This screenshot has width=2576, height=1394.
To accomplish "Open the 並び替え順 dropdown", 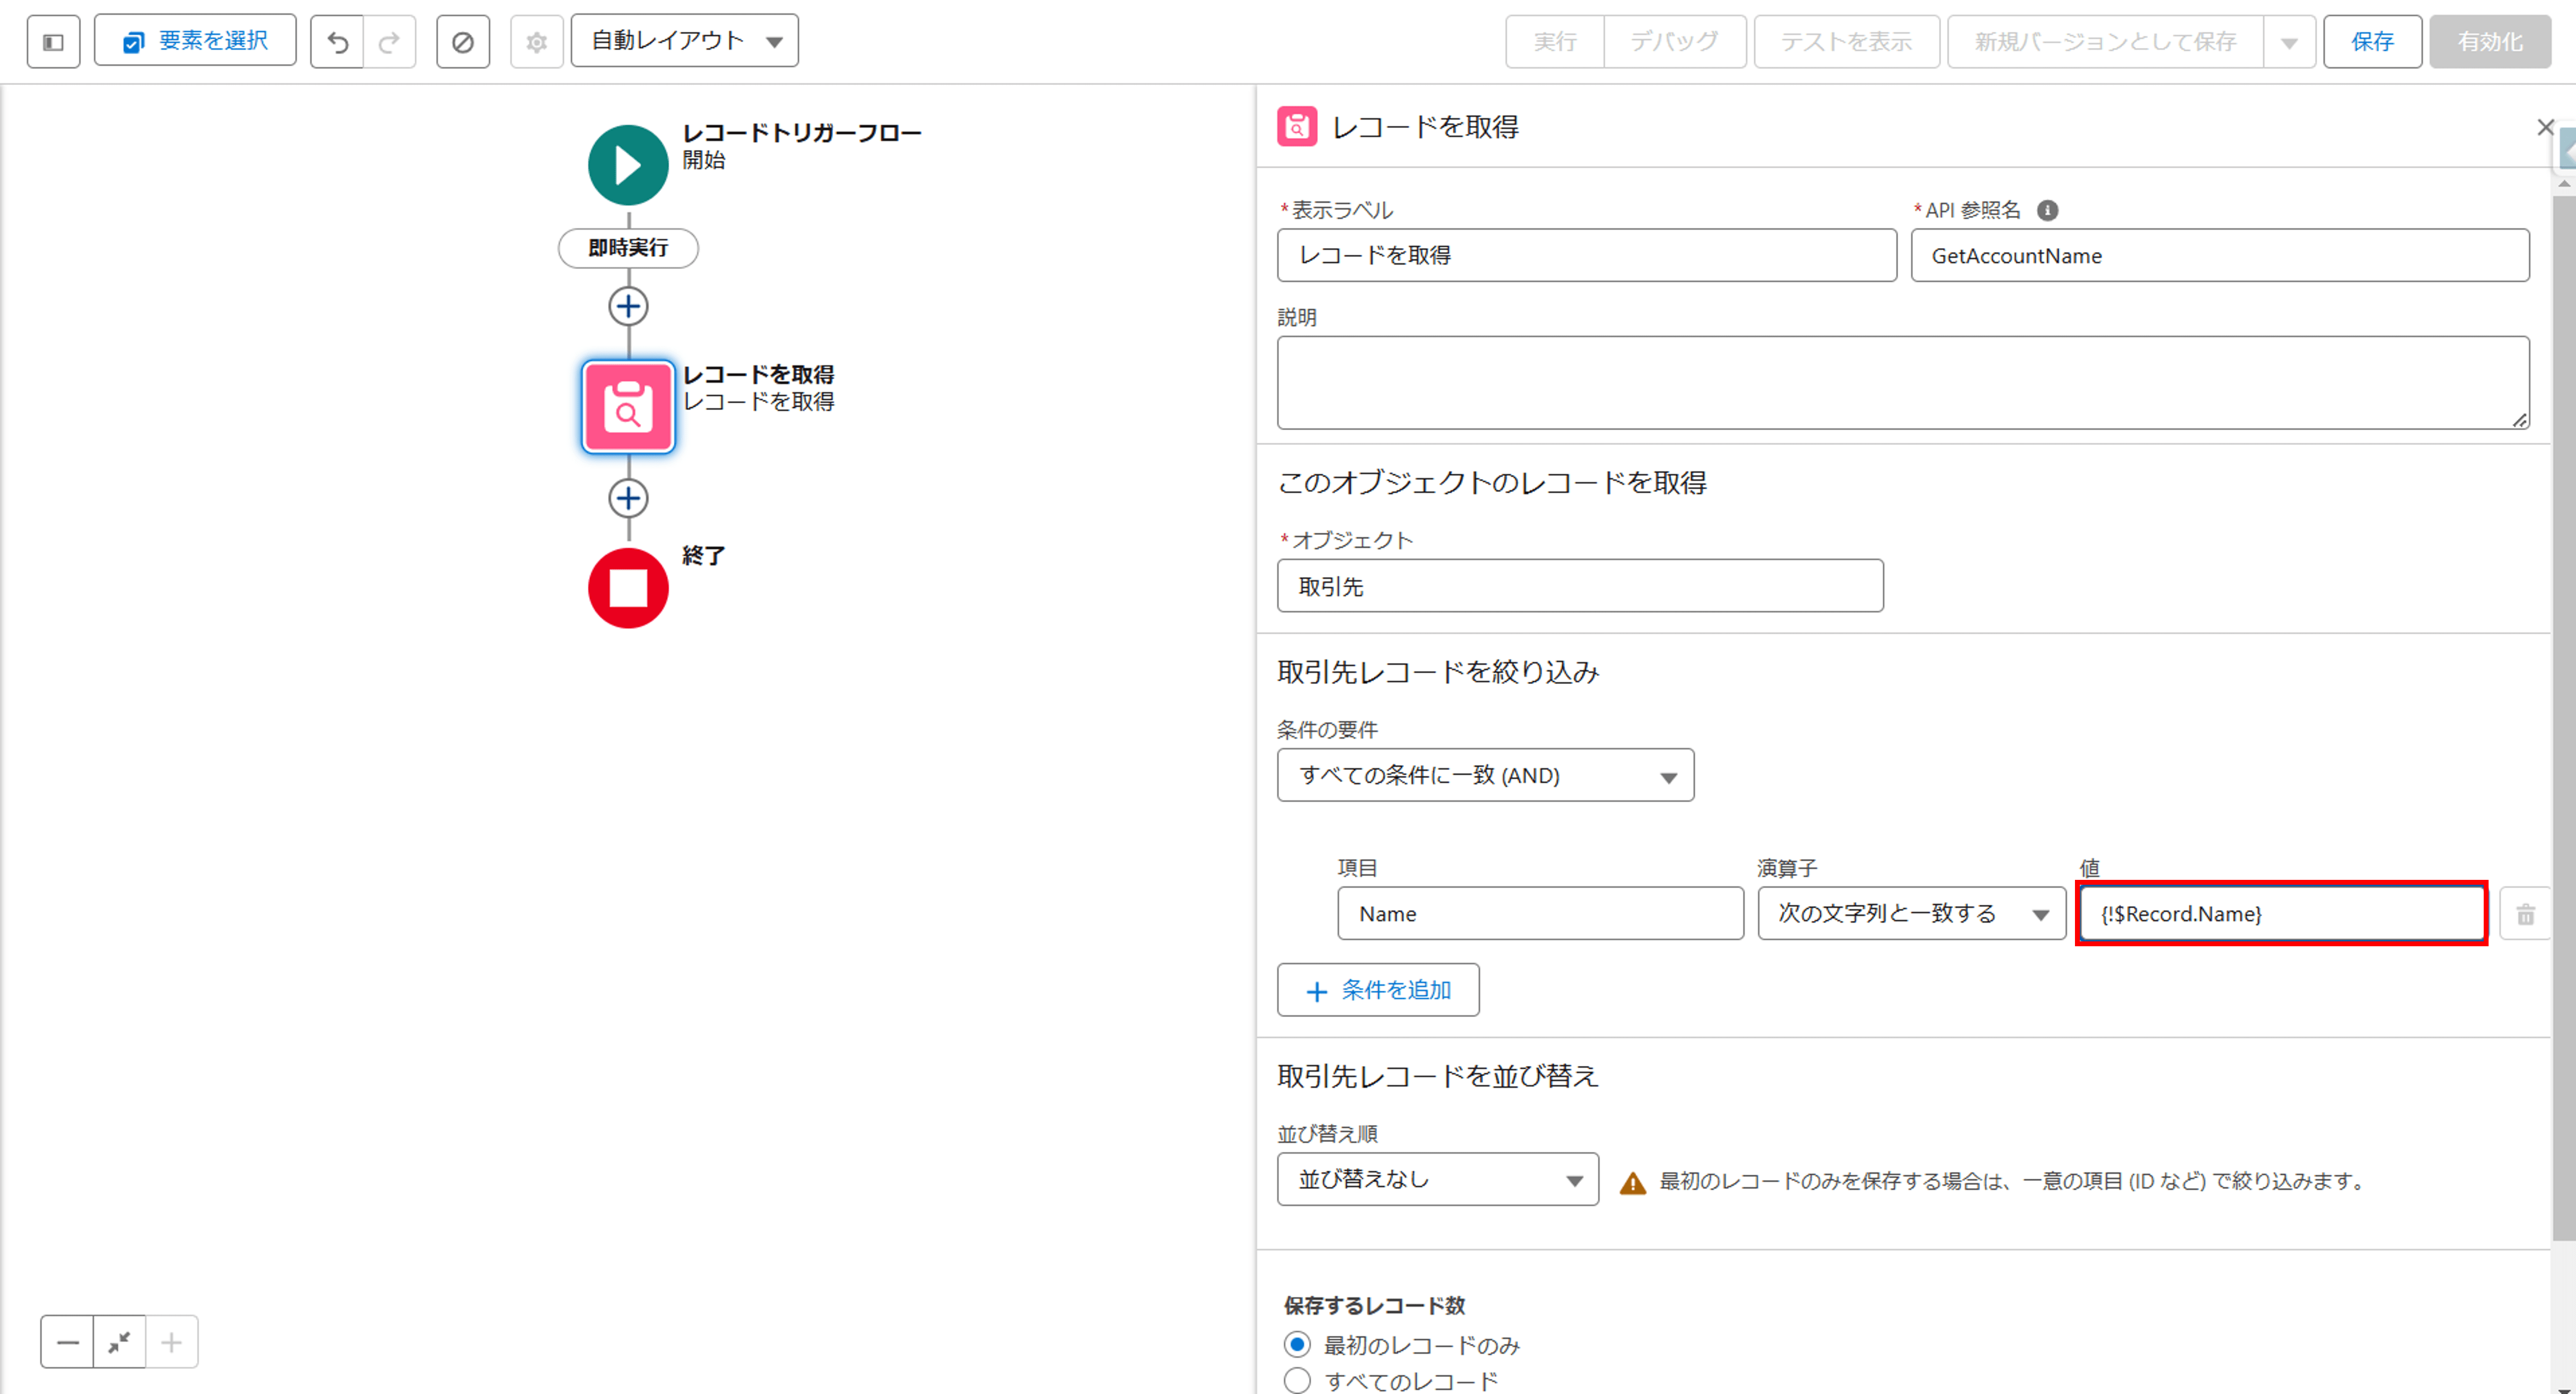I will (1438, 1179).
